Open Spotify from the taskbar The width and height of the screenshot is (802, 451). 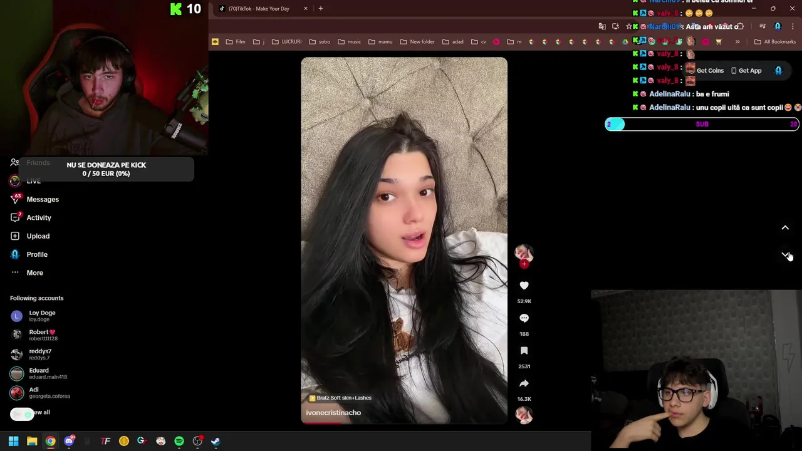179,441
